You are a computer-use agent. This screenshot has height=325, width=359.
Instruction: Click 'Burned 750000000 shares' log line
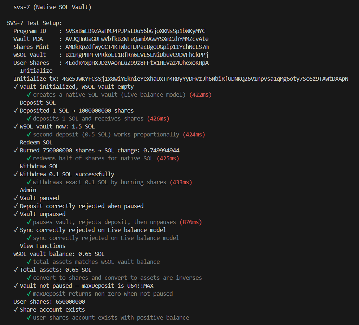point(100,151)
